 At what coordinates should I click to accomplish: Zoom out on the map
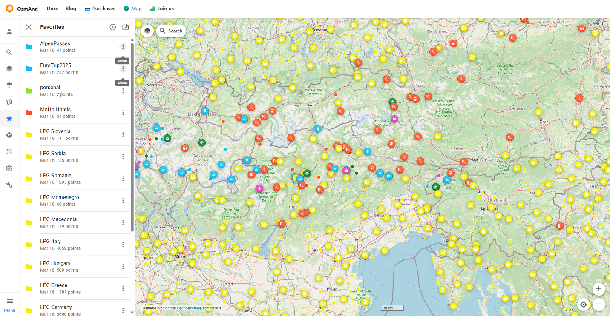(x=598, y=304)
